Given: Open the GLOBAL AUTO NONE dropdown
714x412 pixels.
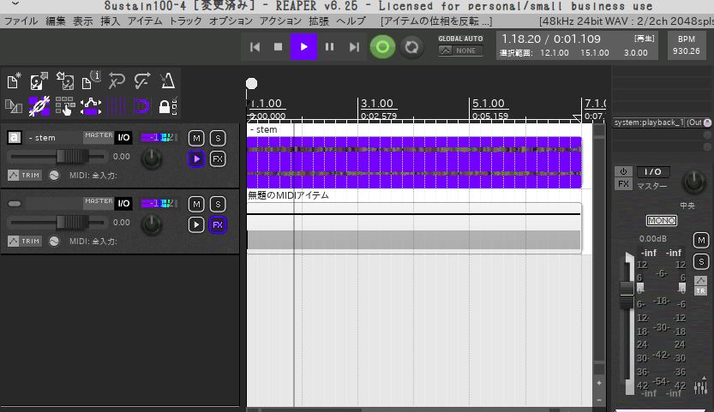Looking at the screenshot, I should [x=460, y=51].
